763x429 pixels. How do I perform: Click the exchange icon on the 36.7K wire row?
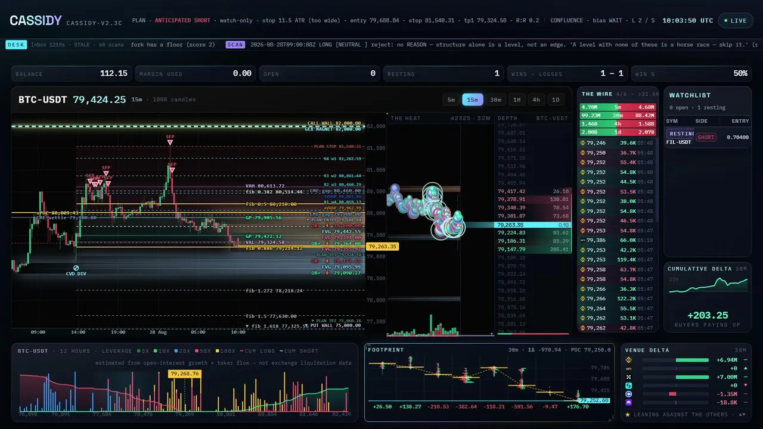pyautogui.click(x=583, y=153)
